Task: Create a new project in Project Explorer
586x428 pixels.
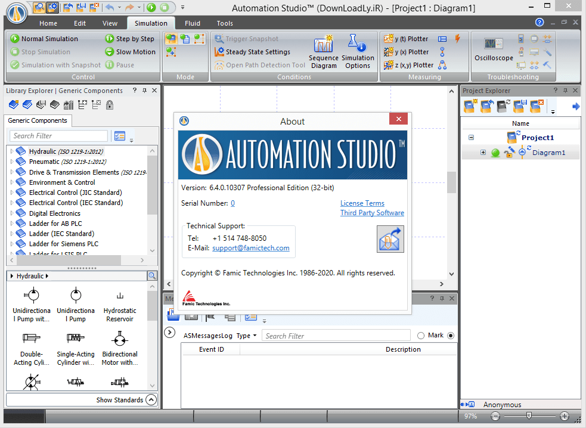Action: coord(470,106)
